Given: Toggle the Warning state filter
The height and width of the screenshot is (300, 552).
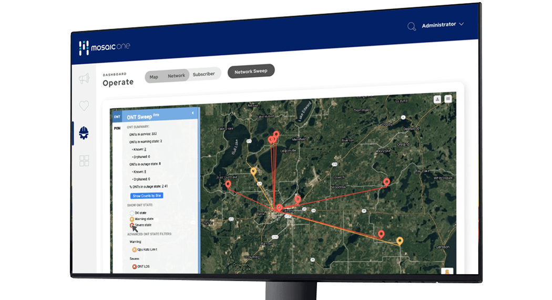Looking at the screenshot, I should (x=132, y=219).
